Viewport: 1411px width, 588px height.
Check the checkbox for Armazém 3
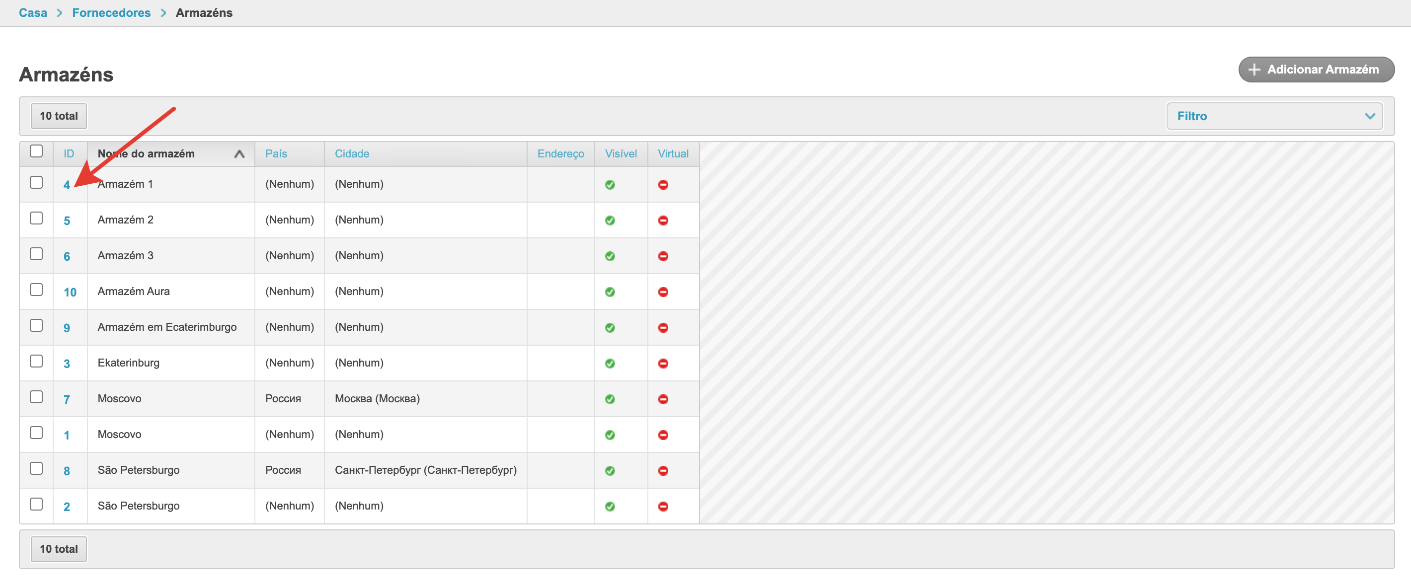click(36, 254)
